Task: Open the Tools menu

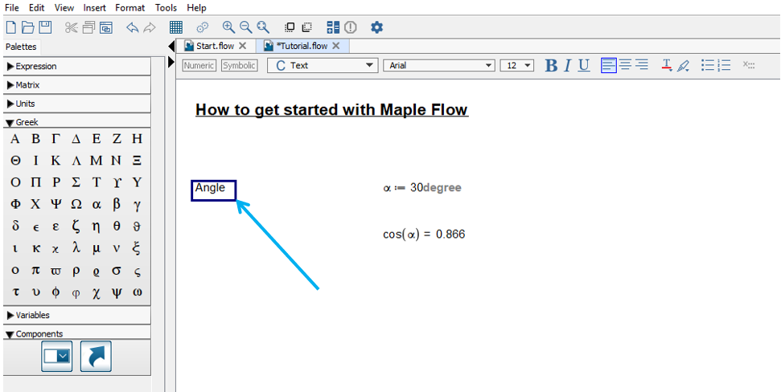Action: click(166, 8)
